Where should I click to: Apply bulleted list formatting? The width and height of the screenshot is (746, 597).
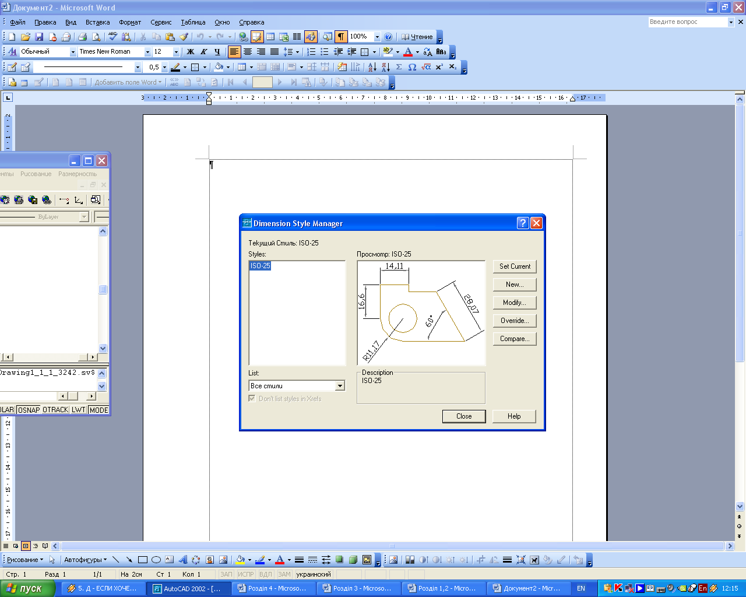[325, 52]
